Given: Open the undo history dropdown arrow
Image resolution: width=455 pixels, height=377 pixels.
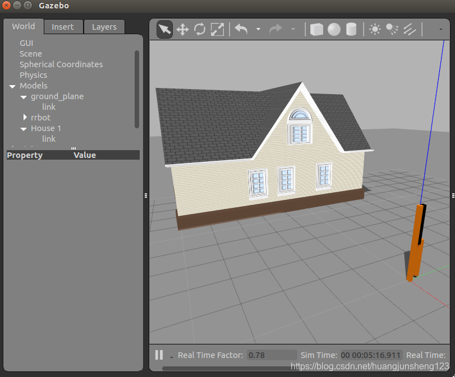Looking at the screenshot, I should coord(258,29).
